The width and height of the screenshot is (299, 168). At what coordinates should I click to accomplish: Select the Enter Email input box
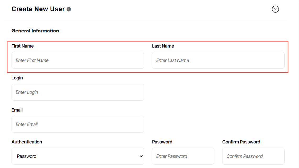[78, 124]
